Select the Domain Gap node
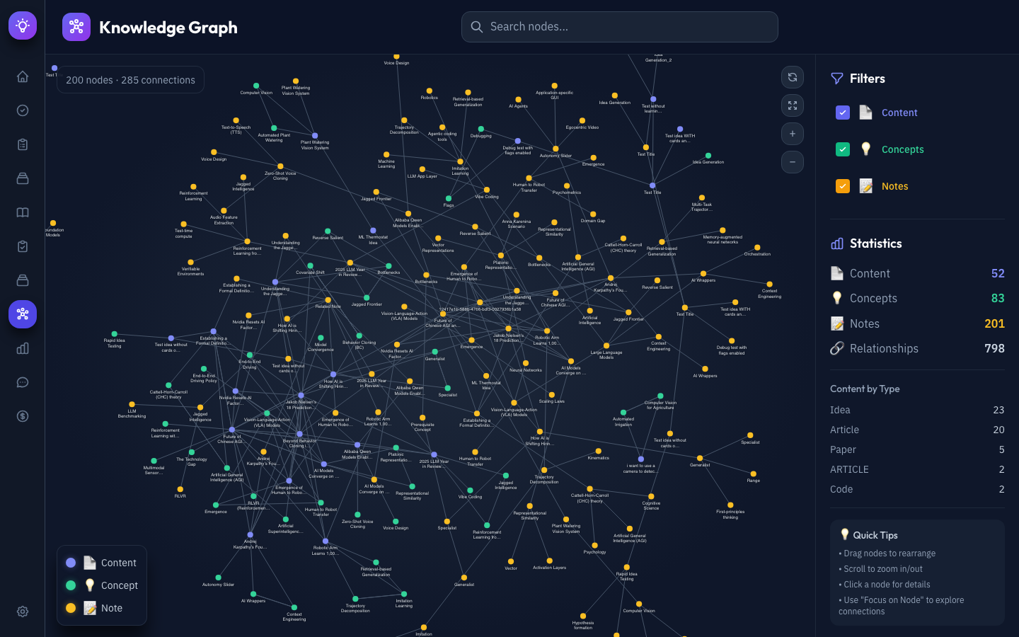 pyautogui.click(x=593, y=214)
